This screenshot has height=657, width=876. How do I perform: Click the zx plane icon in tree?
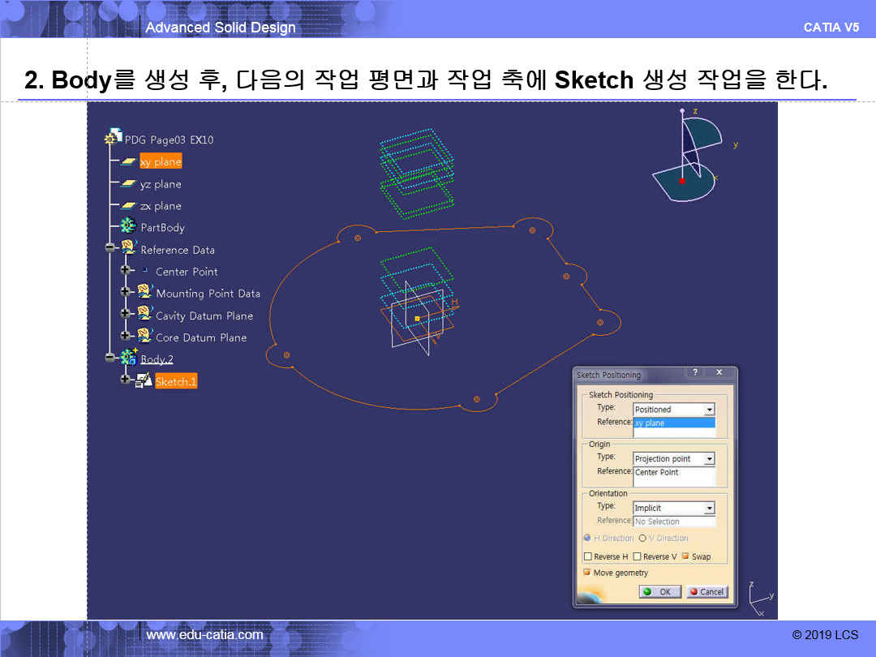point(128,206)
